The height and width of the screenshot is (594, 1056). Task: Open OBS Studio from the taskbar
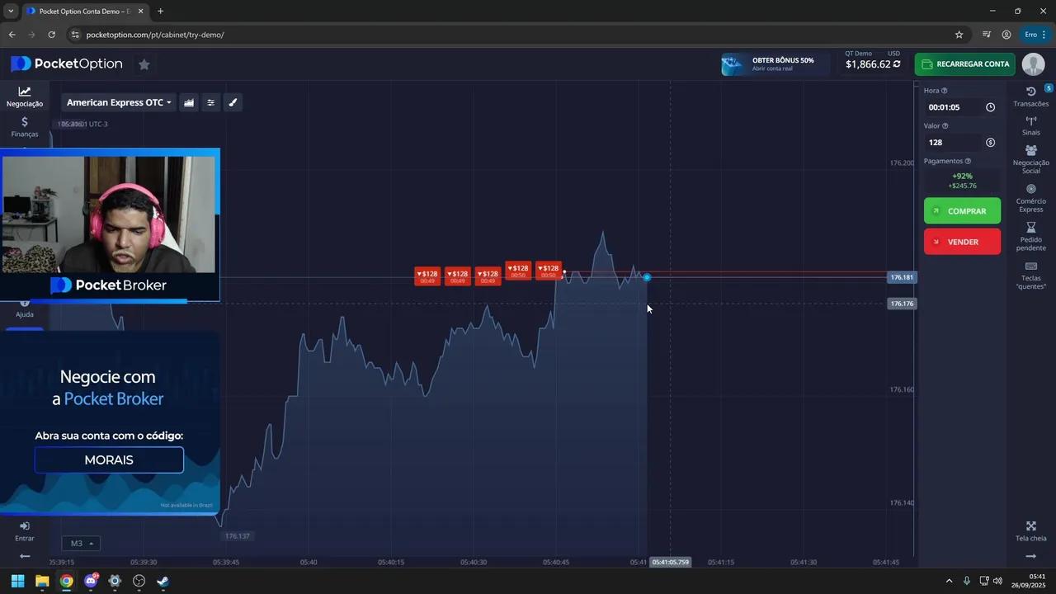tap(139, 581)
